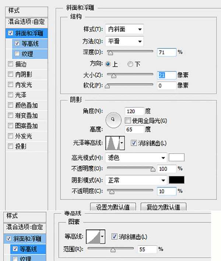Click the 大小 value field 21
Screen dimensions: 221x261
click(166, 76)
